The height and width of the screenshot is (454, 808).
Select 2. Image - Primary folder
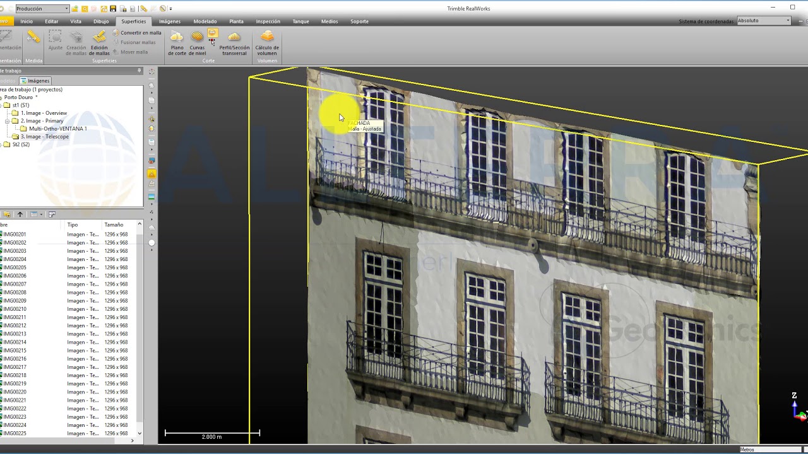coord(42,121)
